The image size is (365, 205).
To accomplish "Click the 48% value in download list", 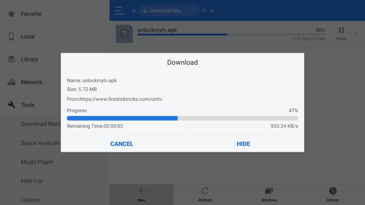I will [320, 30].
